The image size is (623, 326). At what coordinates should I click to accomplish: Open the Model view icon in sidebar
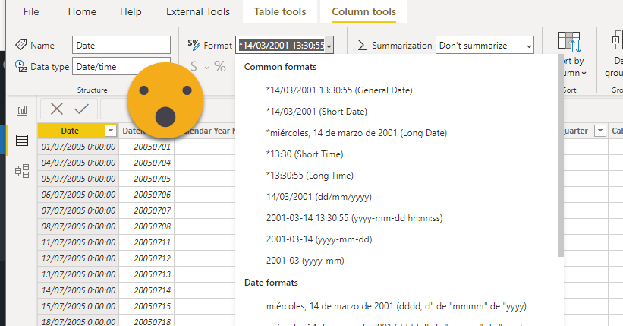click(x=21, y=171)
